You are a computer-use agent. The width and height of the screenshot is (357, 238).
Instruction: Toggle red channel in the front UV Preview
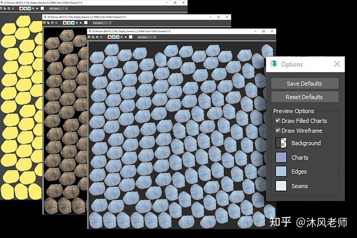[110, 37]
